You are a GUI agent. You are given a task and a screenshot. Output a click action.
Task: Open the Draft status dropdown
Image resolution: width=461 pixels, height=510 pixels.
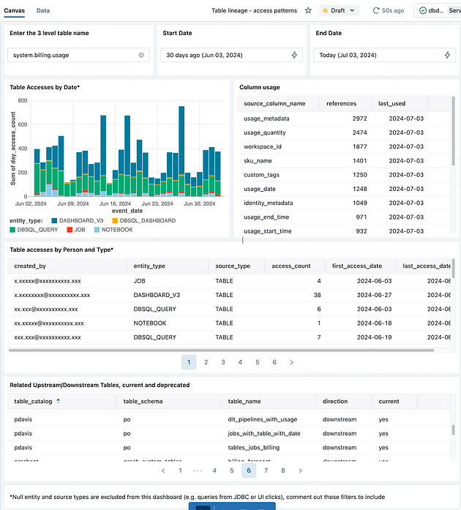click(339, 10)
